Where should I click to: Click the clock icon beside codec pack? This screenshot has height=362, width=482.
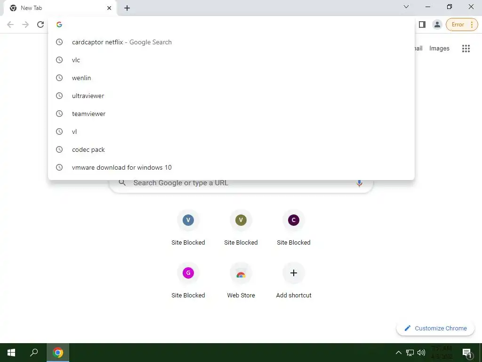[x=59, y=149]
